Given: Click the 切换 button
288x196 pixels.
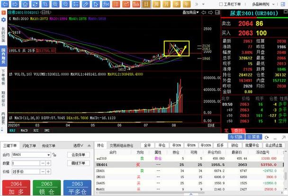Looking at the screenshot, I should [x=236, y=137].
